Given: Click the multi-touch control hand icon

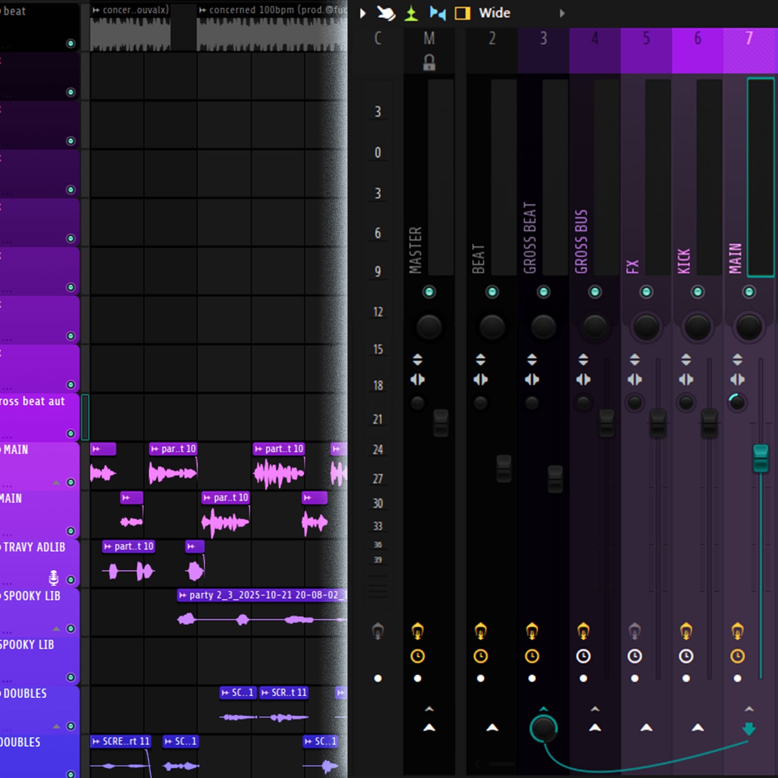Looking at the screenshot, I should [386, 13].
